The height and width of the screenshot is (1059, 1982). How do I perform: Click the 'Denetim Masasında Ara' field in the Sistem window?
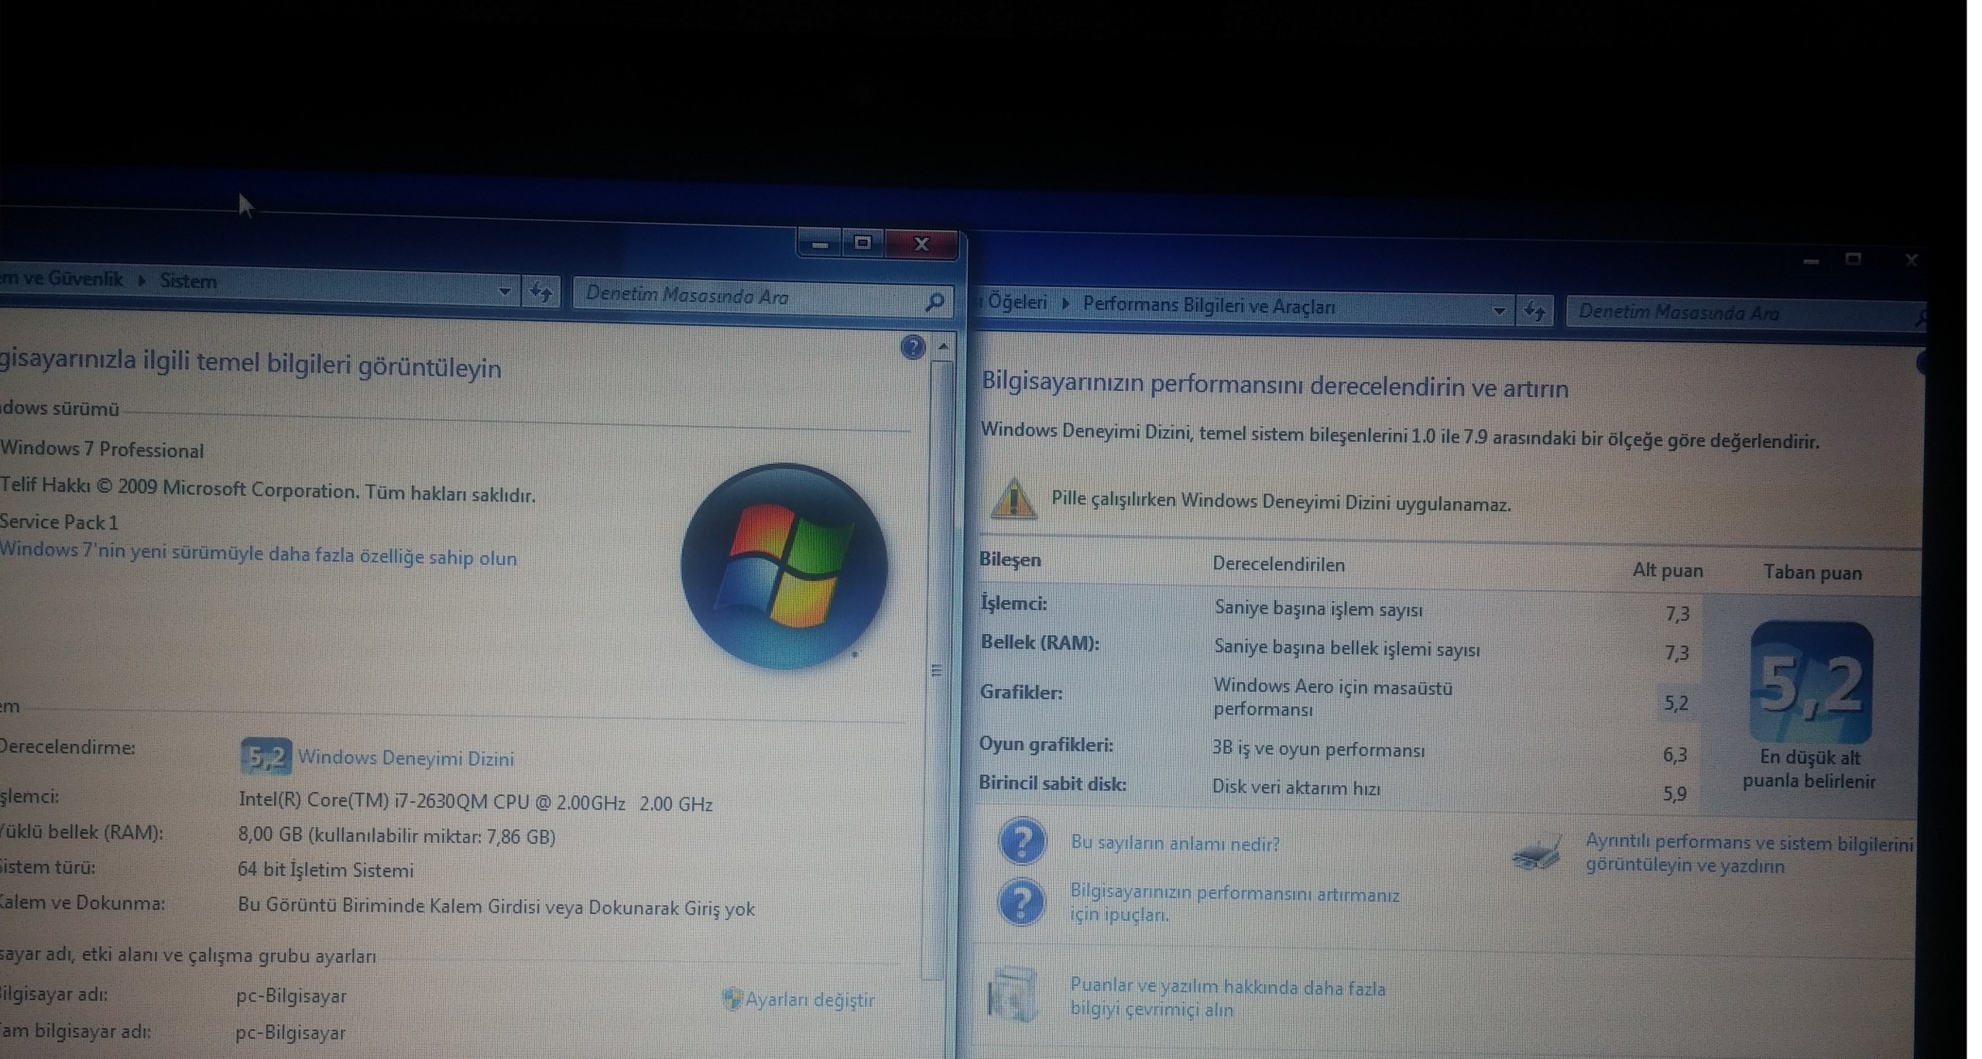(x=743, y=296)
